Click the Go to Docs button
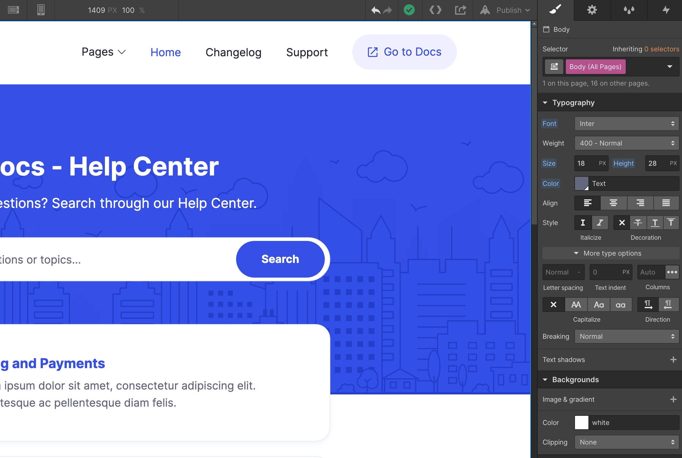 pos(404,52)
